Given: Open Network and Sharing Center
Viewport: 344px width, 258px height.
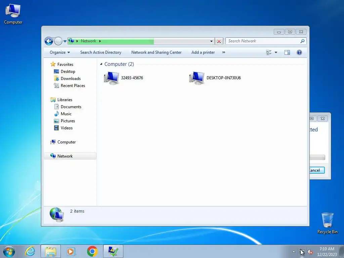Looking at the screenshot, I should [156, 52].
